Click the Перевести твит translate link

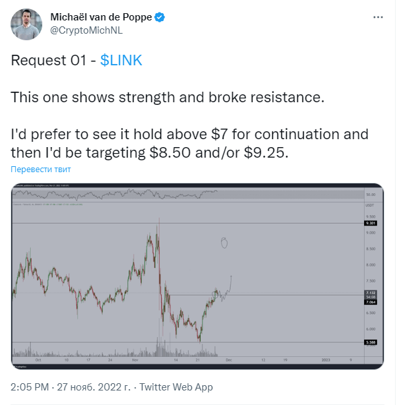(40, 169)
